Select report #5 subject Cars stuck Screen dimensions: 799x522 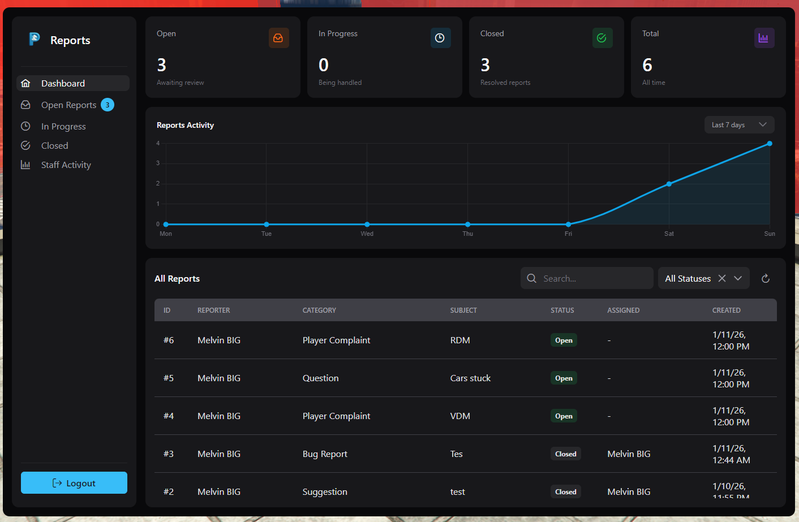tap(470, 378)
